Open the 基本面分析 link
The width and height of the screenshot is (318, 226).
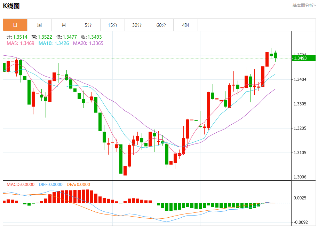pos(304,5)
